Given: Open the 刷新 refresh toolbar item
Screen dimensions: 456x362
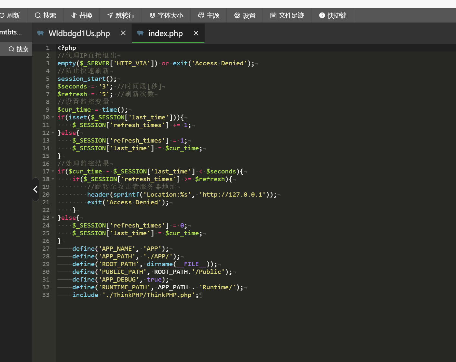Looking at the screenshot, I should click(x=10, y=15).
